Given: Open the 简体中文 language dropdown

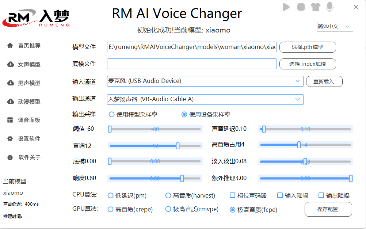Looking at the screenshot, I should [335, 27].
